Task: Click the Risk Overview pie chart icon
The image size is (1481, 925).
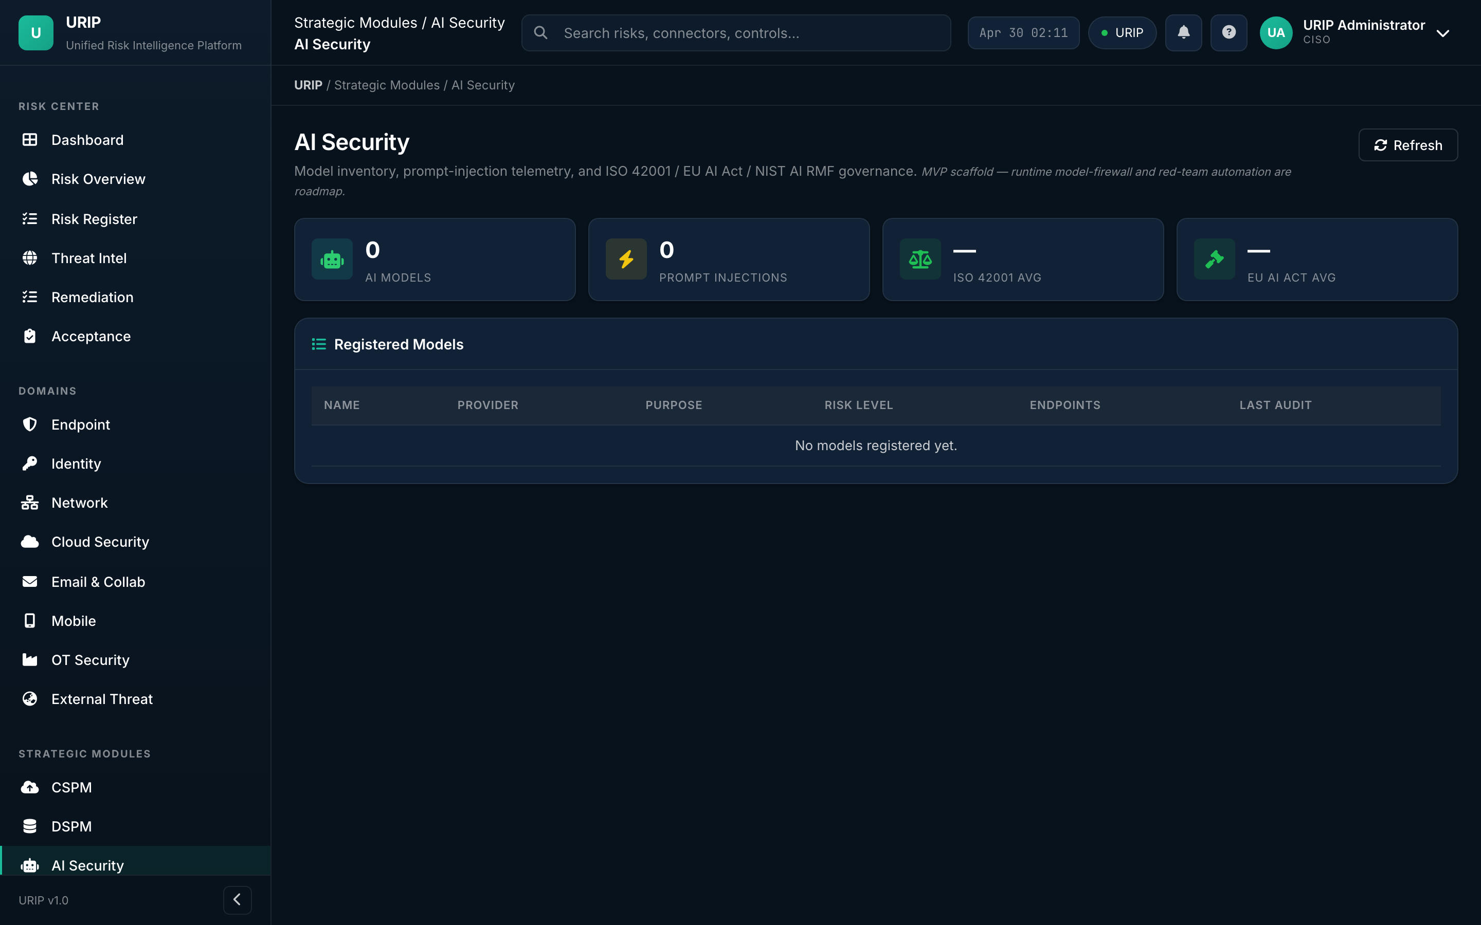Action: (29, 179)
